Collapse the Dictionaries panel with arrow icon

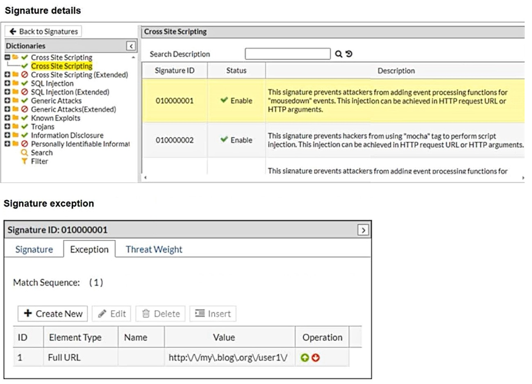click(131, 46)
